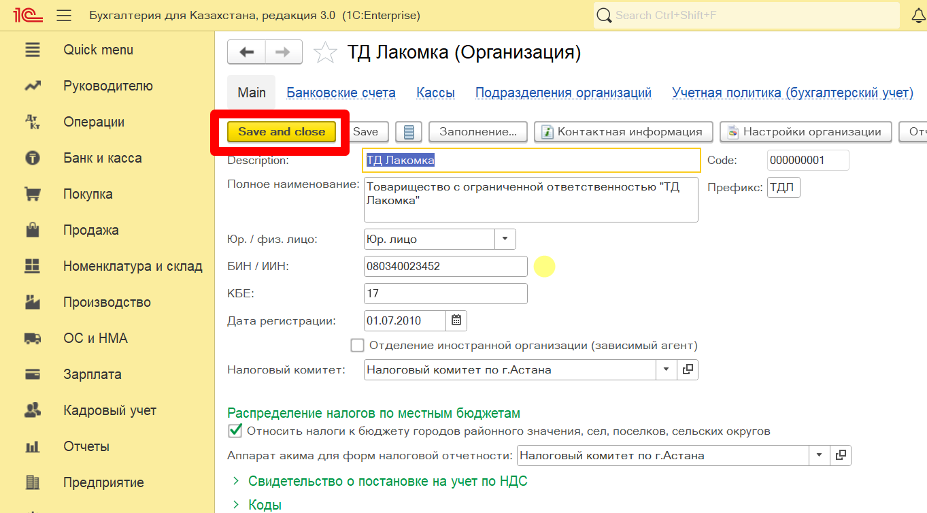Click Распределение налогов по местным бюджетам heading
Image resolution: width=927 pixels, height=513 pixels.
(x=373, y=413)
